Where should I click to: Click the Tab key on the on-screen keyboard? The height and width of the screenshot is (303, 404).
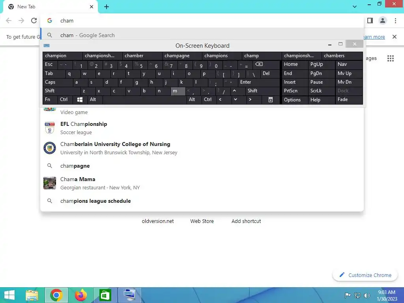click(x=54, y=74)
